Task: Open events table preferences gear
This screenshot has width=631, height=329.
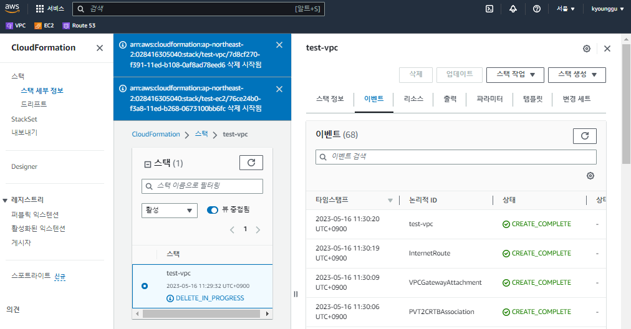Action: click(590, 176)
